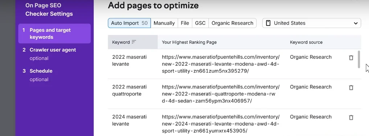369x136 pixels.
Task: Switch to the Manually tab
Action: click(x=164, y=23)
